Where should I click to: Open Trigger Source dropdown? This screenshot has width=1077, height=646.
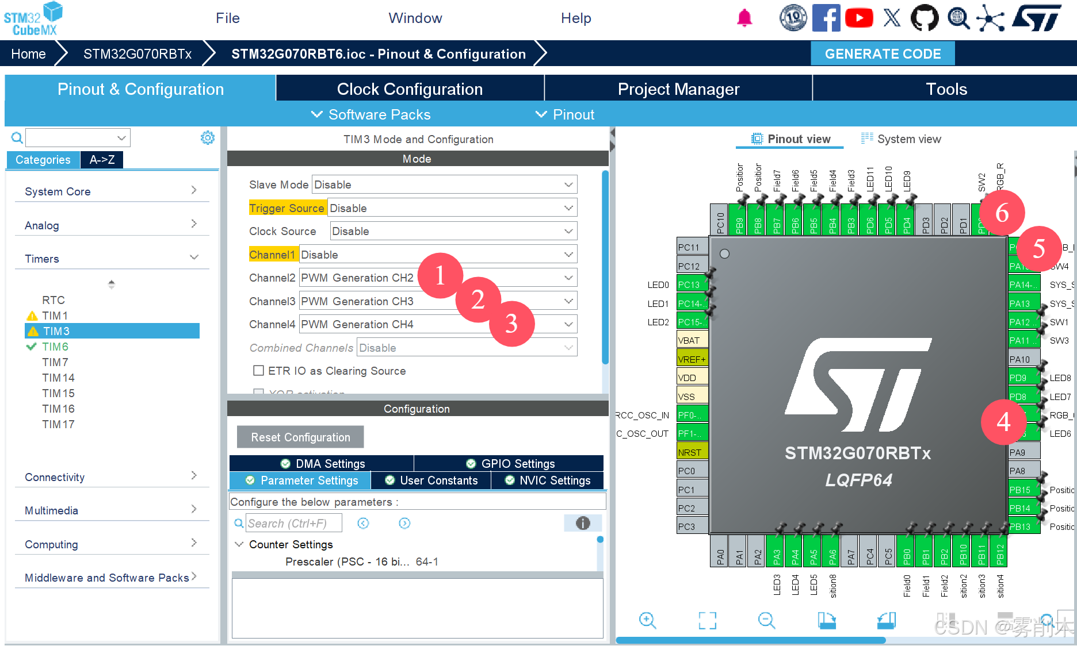tap(452, 208)
